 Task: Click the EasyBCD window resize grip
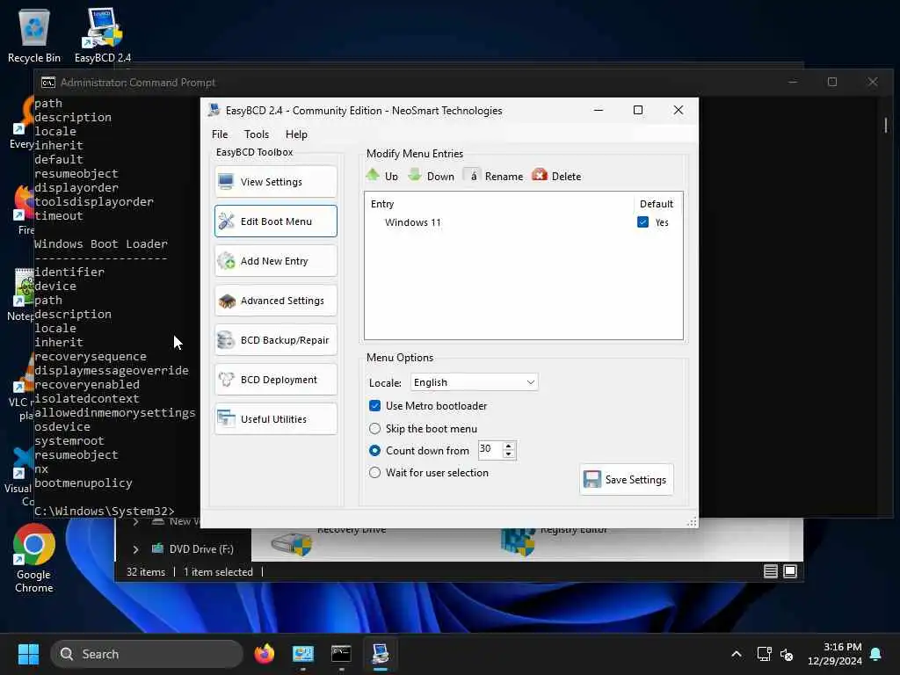pos(693,522)
